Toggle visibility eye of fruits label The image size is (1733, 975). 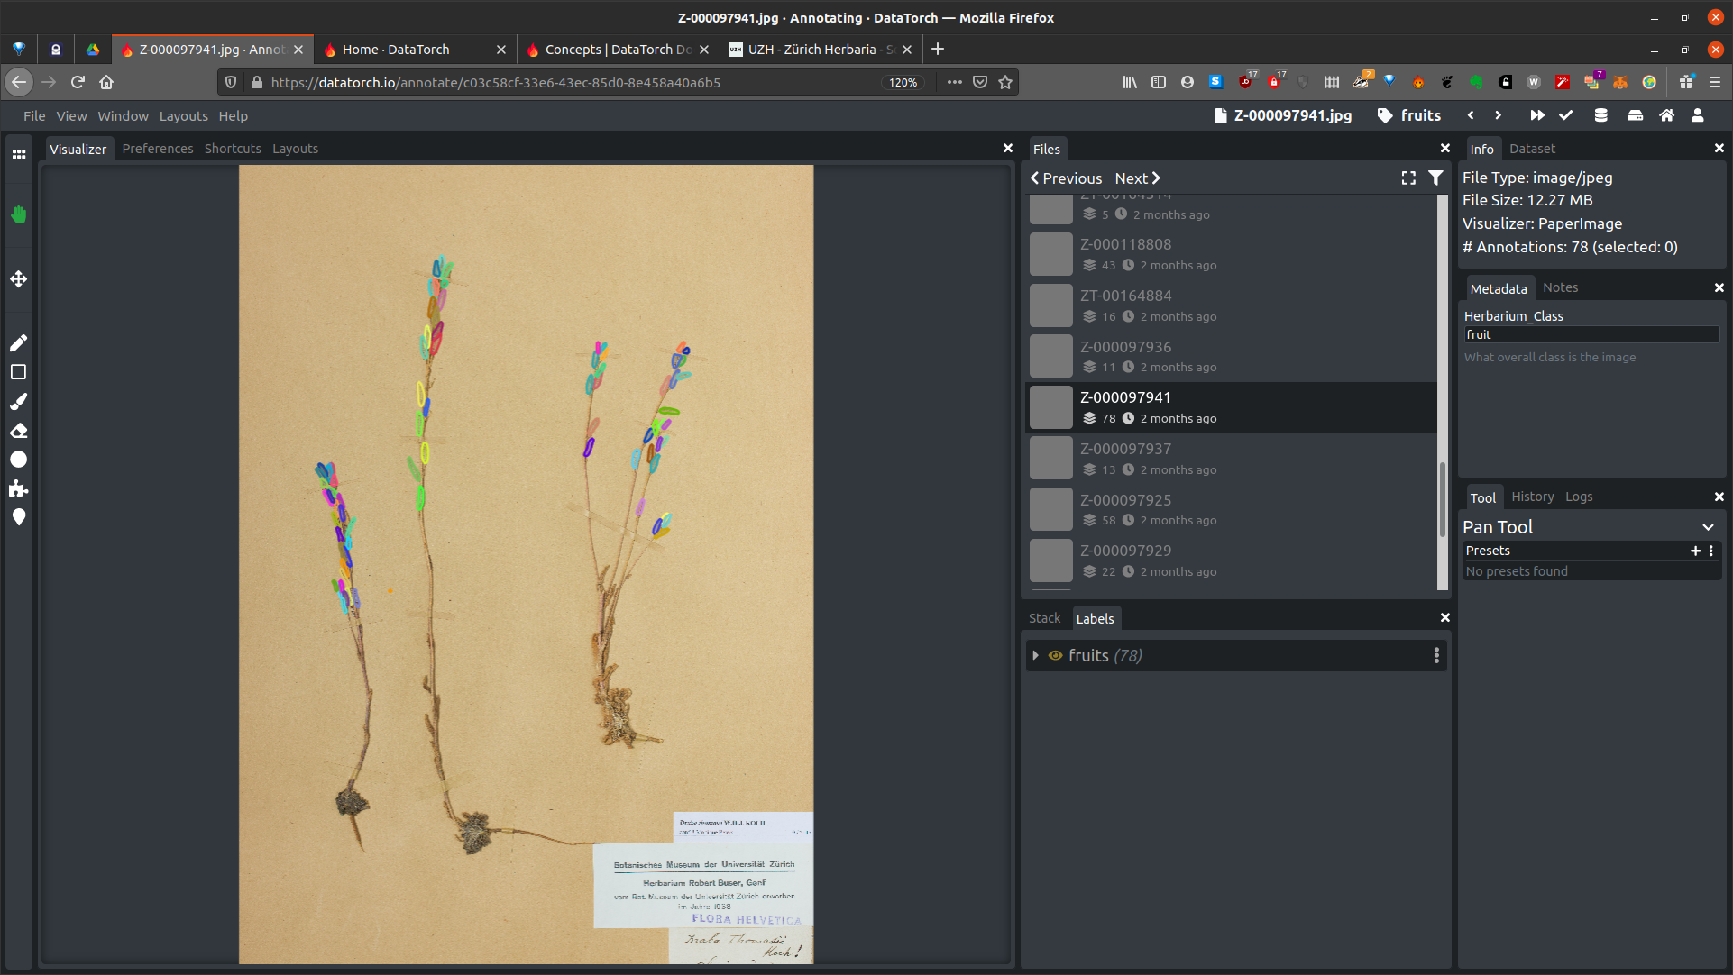[x=1055, y=656]
